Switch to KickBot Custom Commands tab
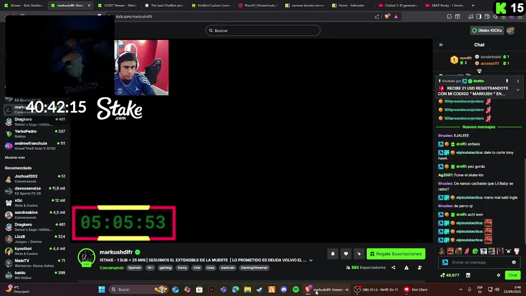This screenshot has height=296, width=526. click(x=211, y=5)
